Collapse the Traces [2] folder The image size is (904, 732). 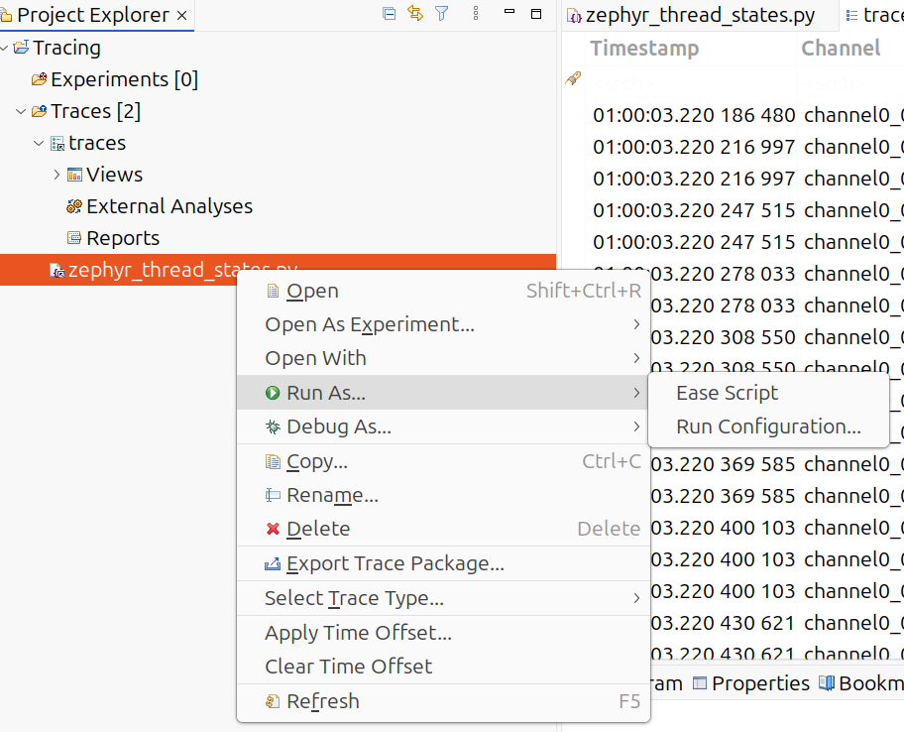pos(21,111)
